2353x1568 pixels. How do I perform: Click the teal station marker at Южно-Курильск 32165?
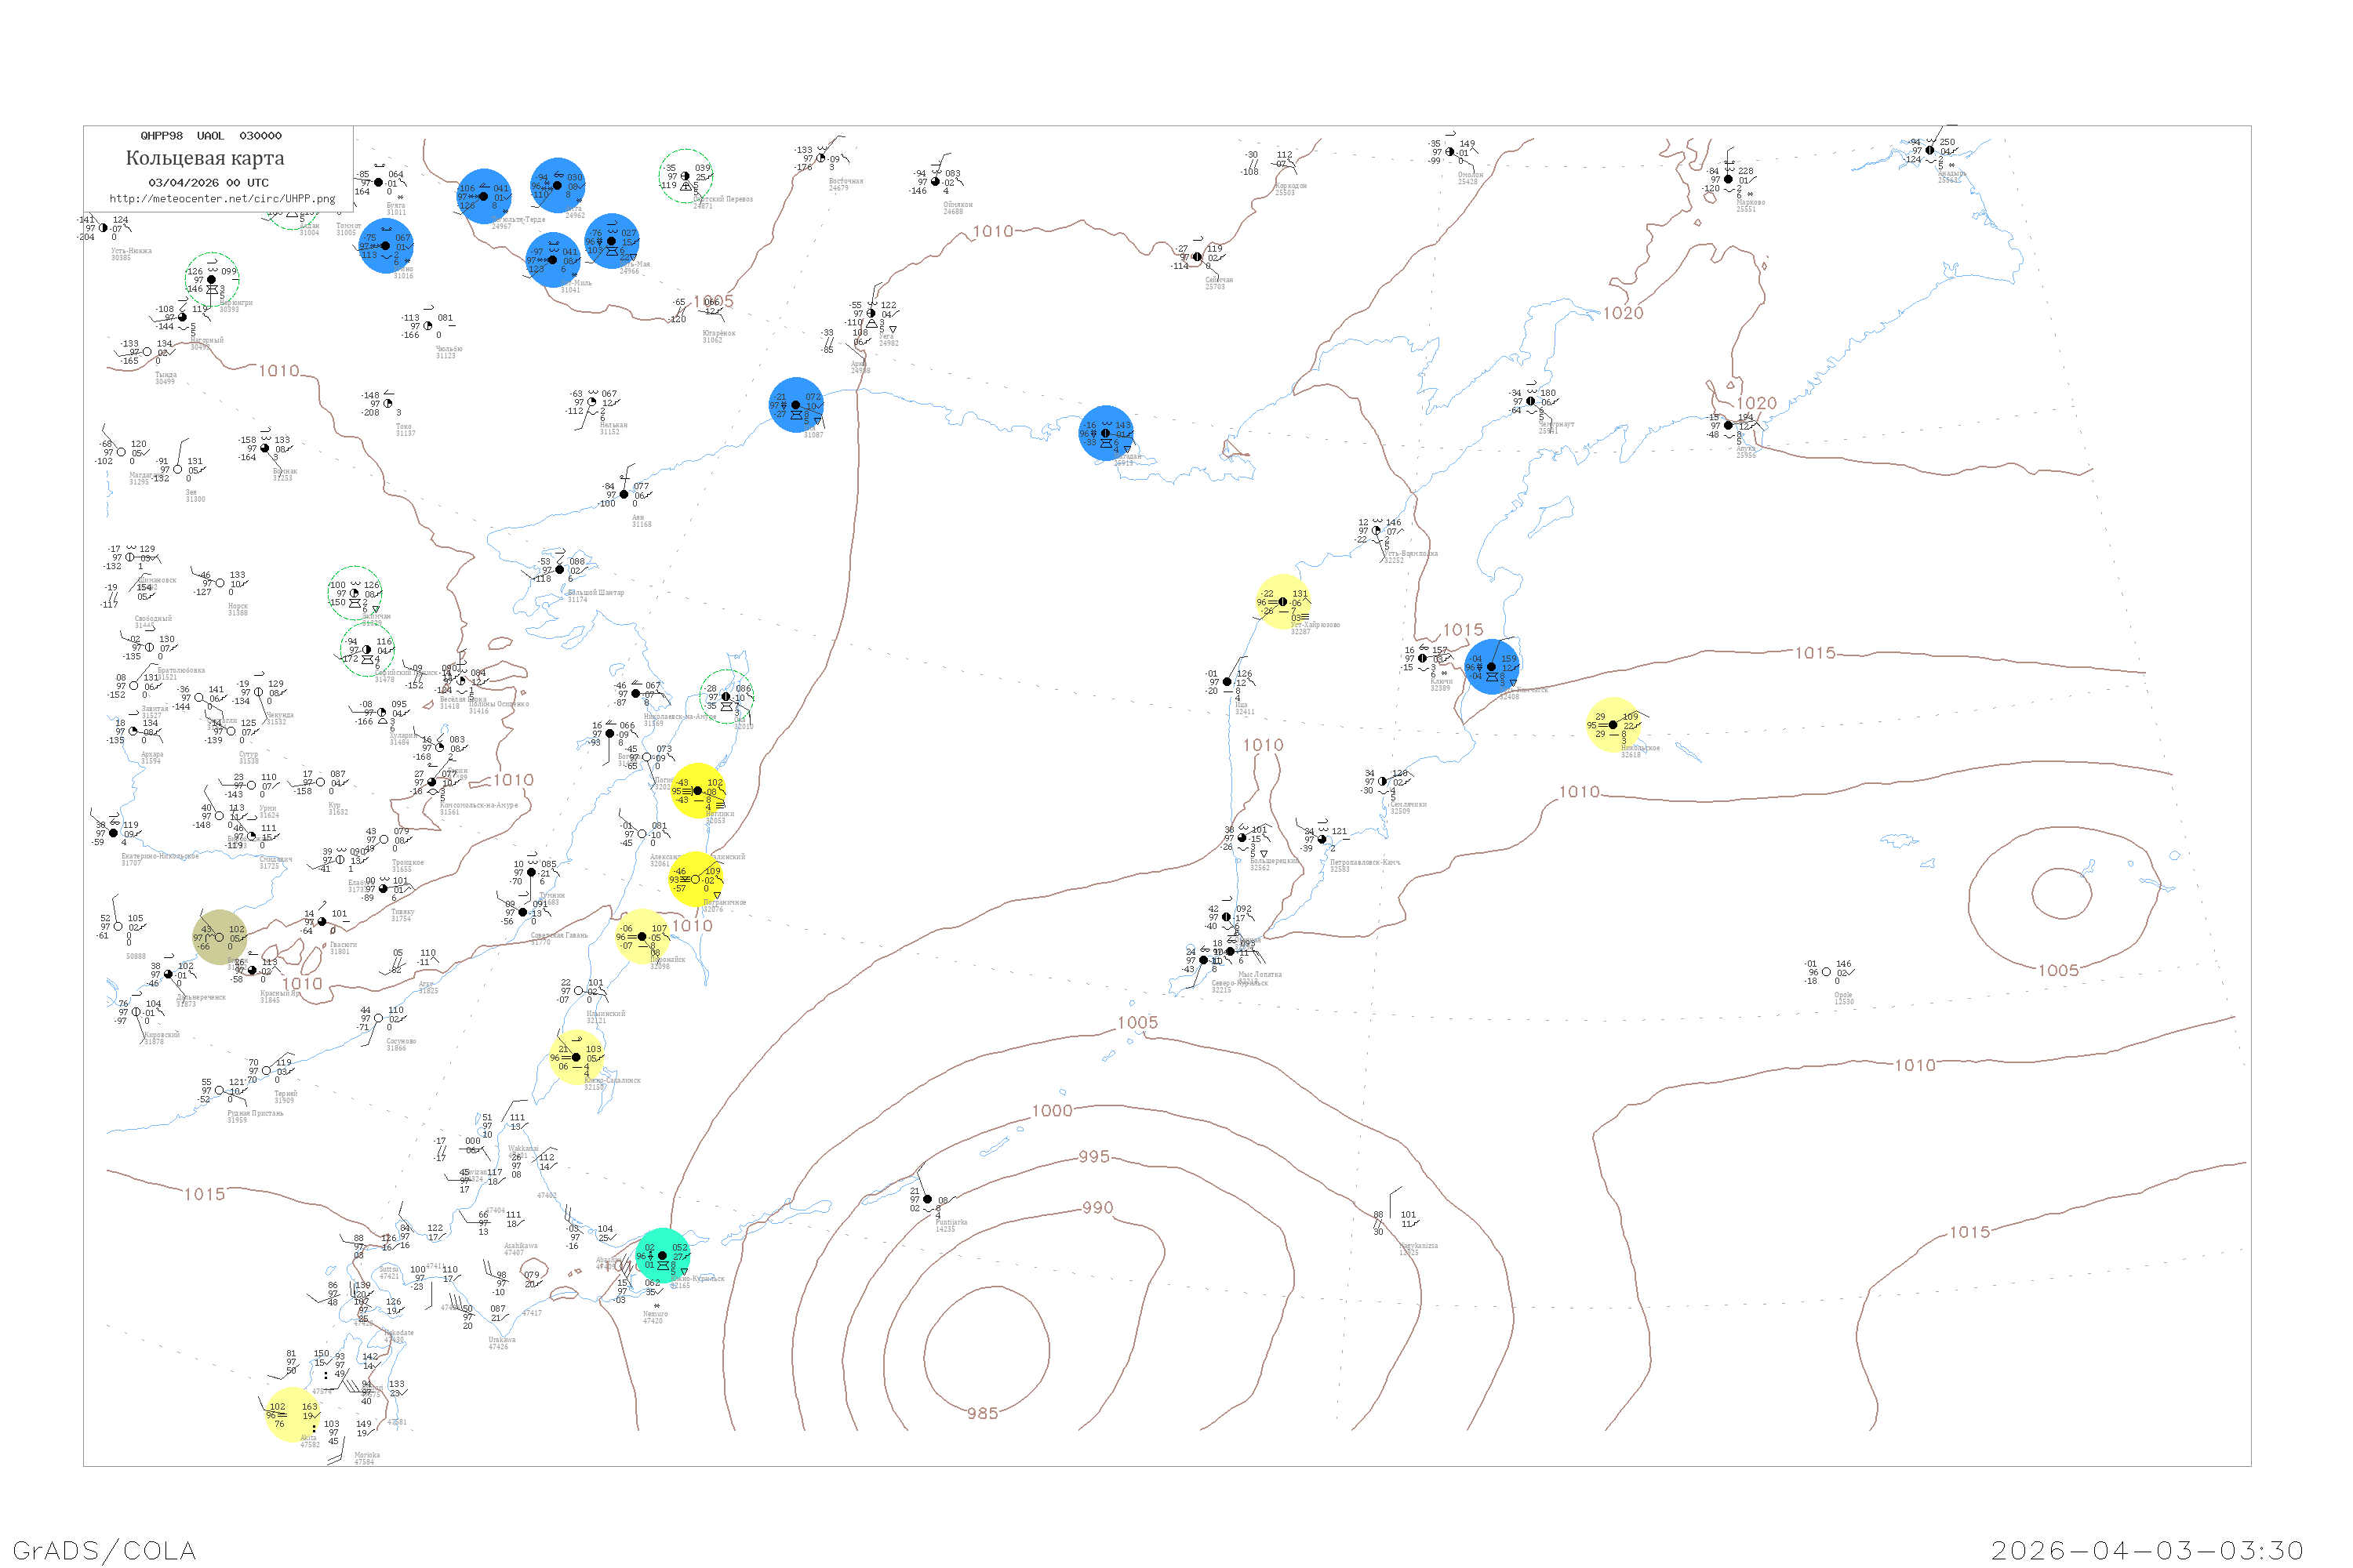coord(662,1255)
